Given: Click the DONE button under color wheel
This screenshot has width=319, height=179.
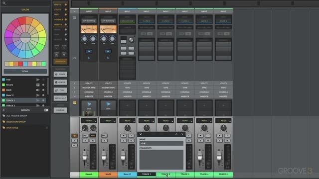Looking at the screenshot, I should [x=25, y=71].
